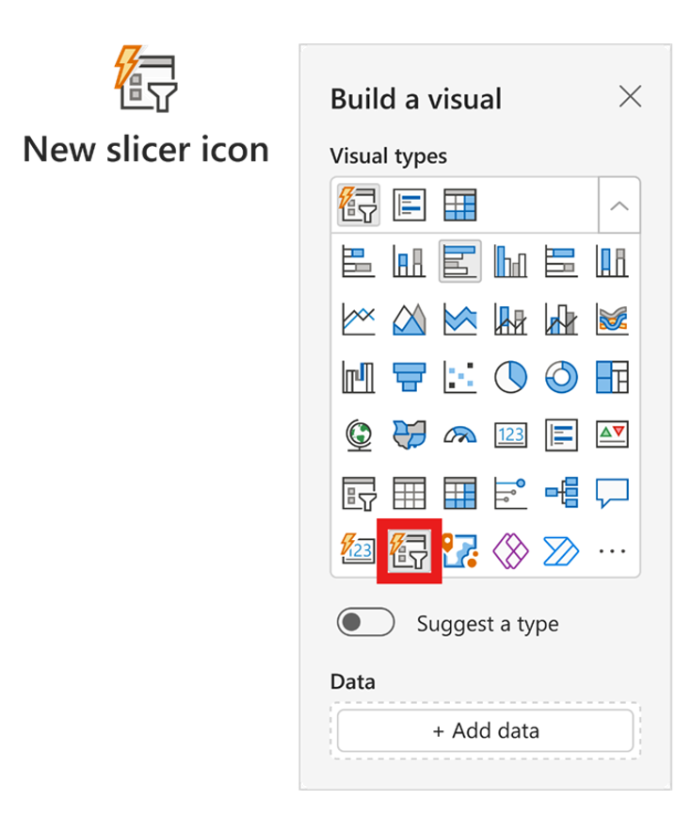Click the Add data button
This screenshot has height=834, width=692.
tap(485, 731)
